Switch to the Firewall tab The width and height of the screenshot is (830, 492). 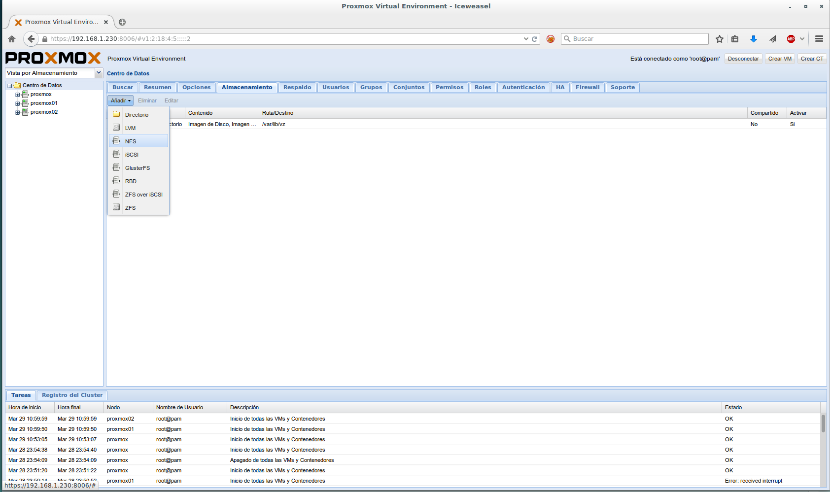[x=588, y=87]
